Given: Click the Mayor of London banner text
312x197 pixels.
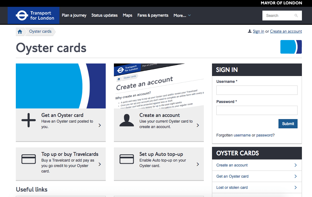Looking at the screenshot, I should point(281,3).
